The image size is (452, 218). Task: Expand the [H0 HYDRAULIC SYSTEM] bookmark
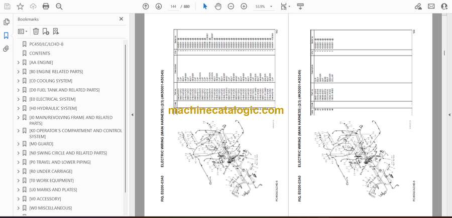[19, 108]
